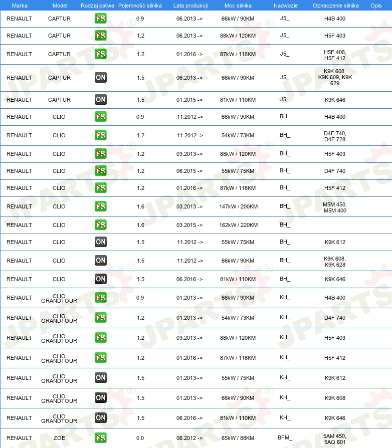Screen dimensions: 392x448
Task: Select engine code K9K 608, K9K 628
Action: tap(335, 262)
